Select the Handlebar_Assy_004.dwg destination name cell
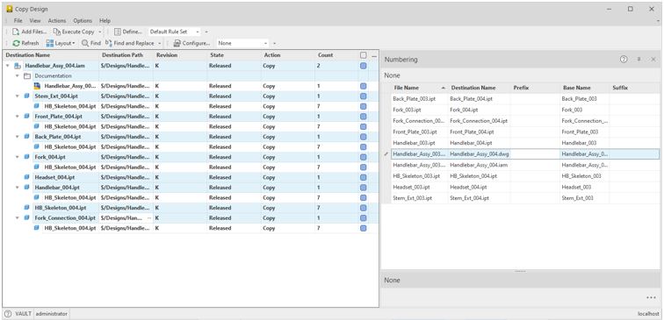 [x=479, y=154]
